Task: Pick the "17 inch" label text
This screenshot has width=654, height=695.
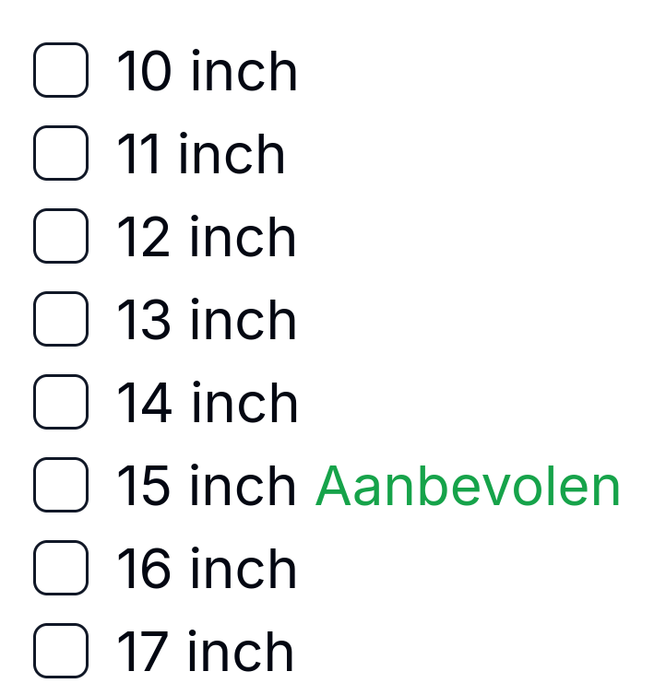Action: pos(205,653)
